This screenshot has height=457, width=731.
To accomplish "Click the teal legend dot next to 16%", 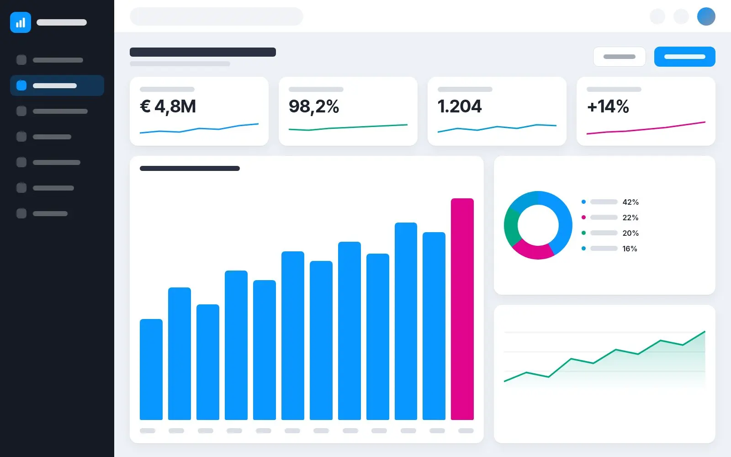I will (583, 248).
